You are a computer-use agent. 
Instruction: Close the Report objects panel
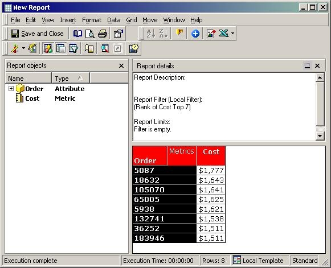pyautogui.click(x=121, y=66)
